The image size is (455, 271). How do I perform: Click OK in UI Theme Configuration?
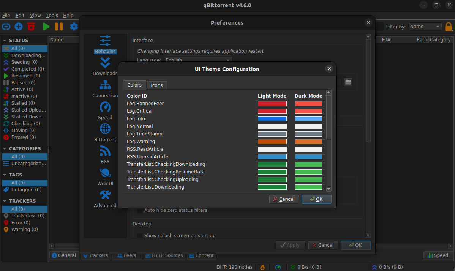(x=316, y=199)
